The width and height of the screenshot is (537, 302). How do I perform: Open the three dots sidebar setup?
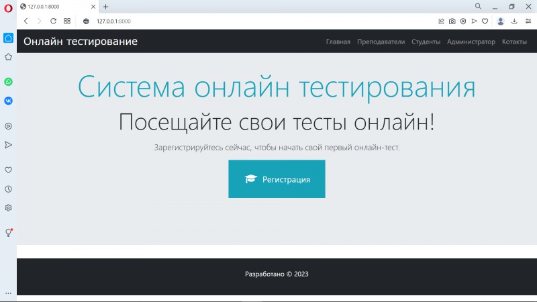8,293
